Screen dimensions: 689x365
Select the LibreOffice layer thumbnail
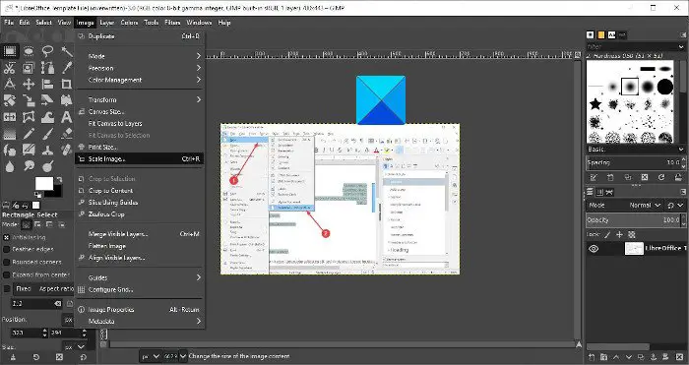click(x=634, y=249)
